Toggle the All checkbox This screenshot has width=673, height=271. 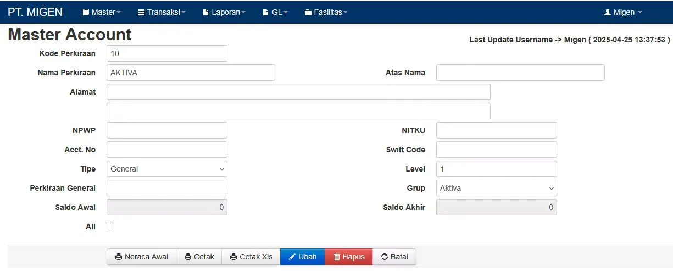point(110,225)
